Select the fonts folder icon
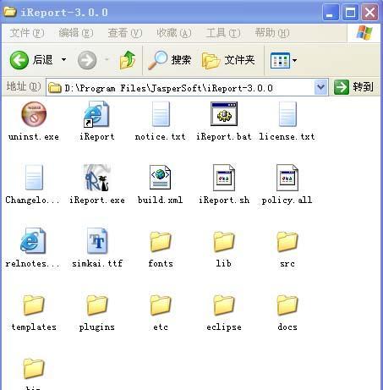 click(161, 242)
